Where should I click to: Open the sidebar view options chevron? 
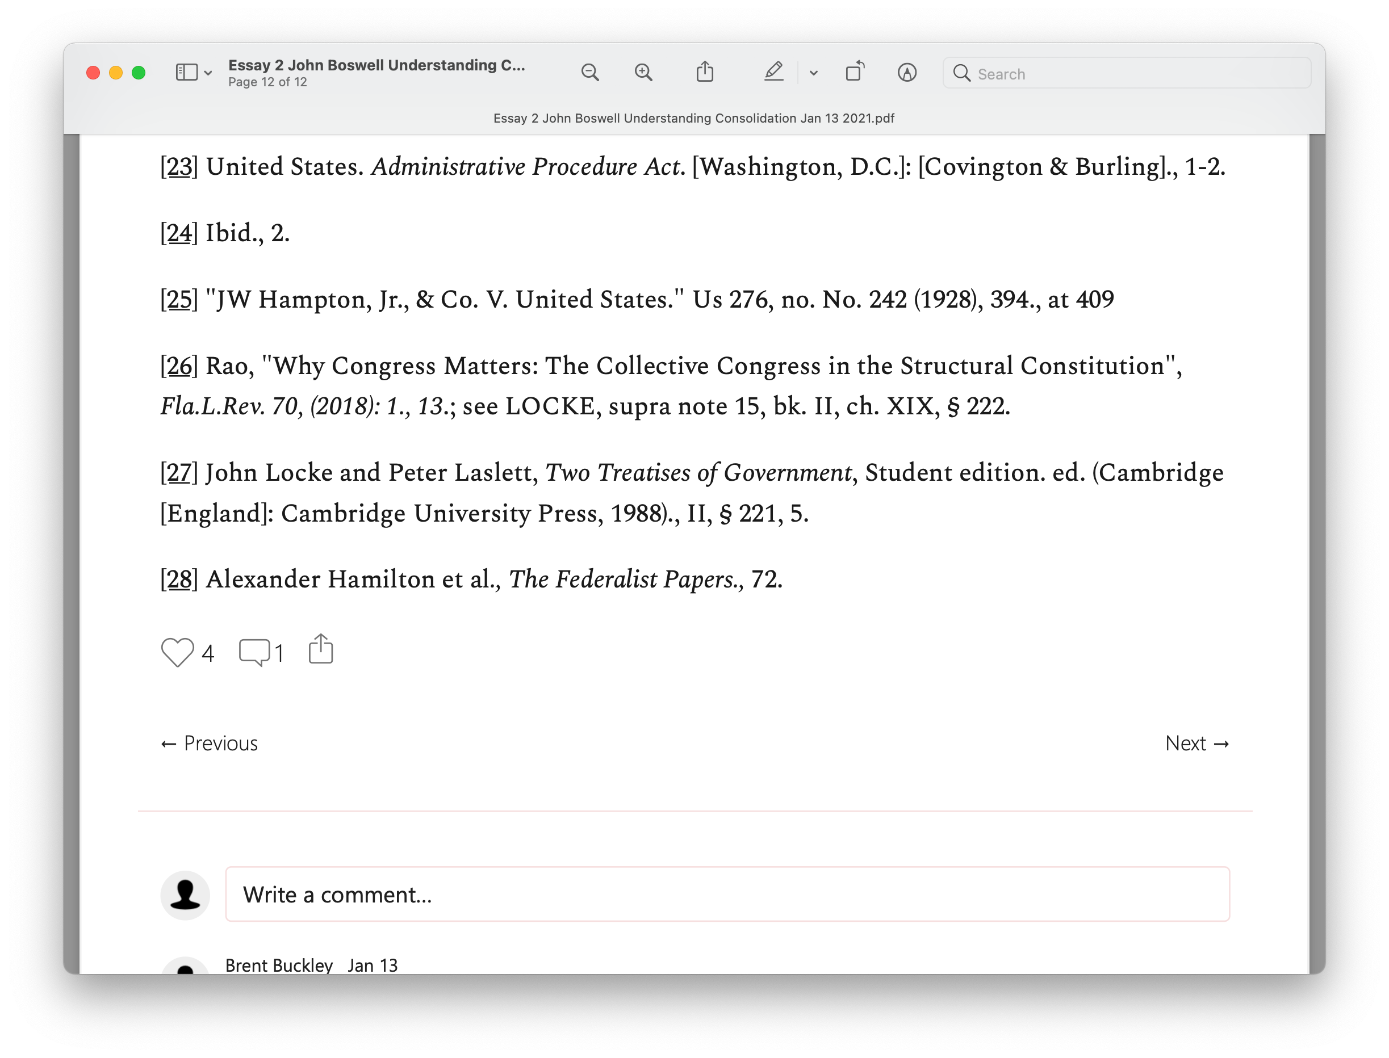[208, 73]
